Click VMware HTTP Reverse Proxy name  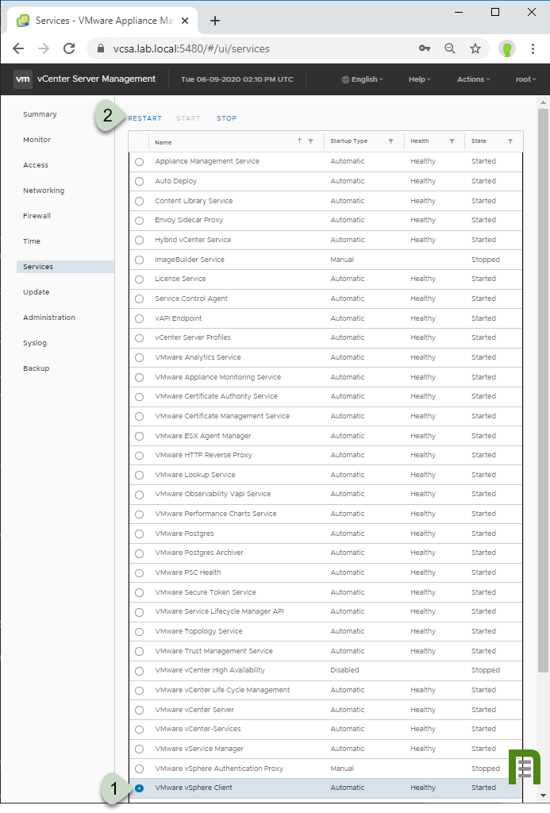click(x=203, y=455)
